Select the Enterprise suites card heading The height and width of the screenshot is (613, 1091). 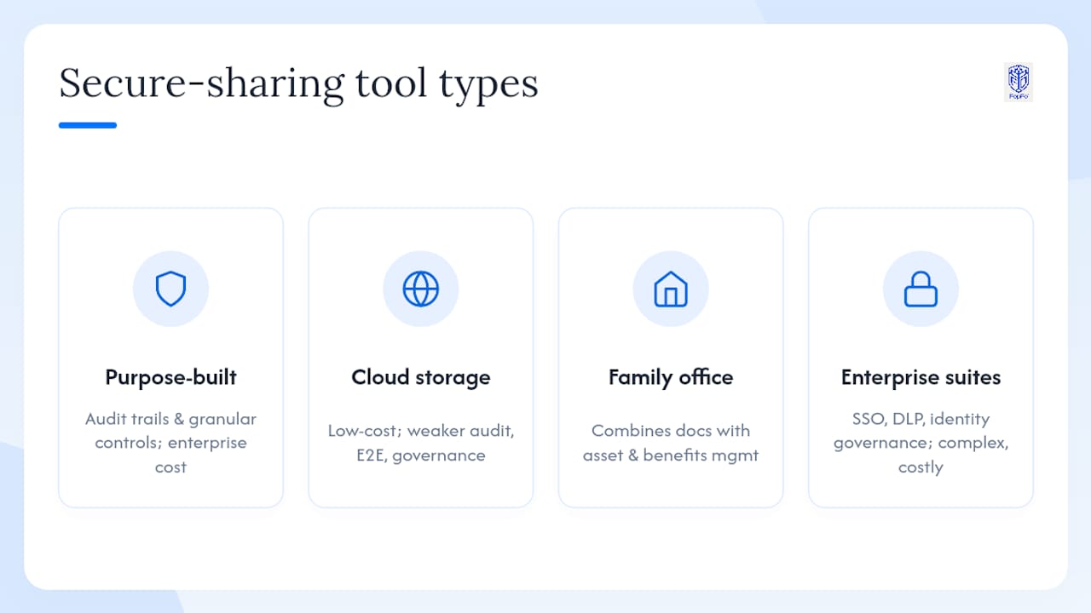(921, 377)
